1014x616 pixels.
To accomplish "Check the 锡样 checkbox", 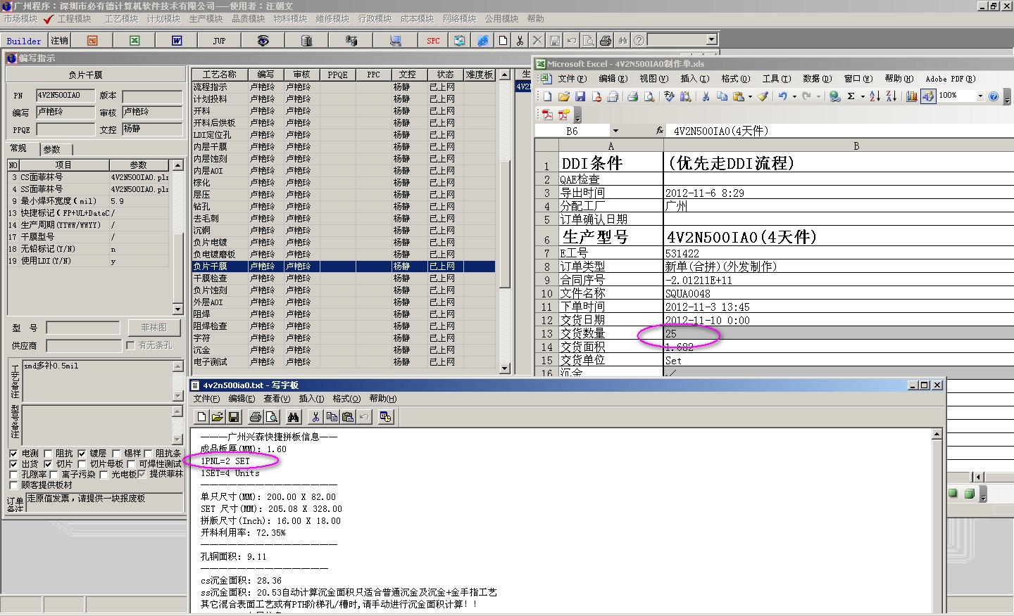I will (115, 454).
